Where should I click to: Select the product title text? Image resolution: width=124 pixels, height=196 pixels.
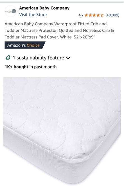(59, 30)
